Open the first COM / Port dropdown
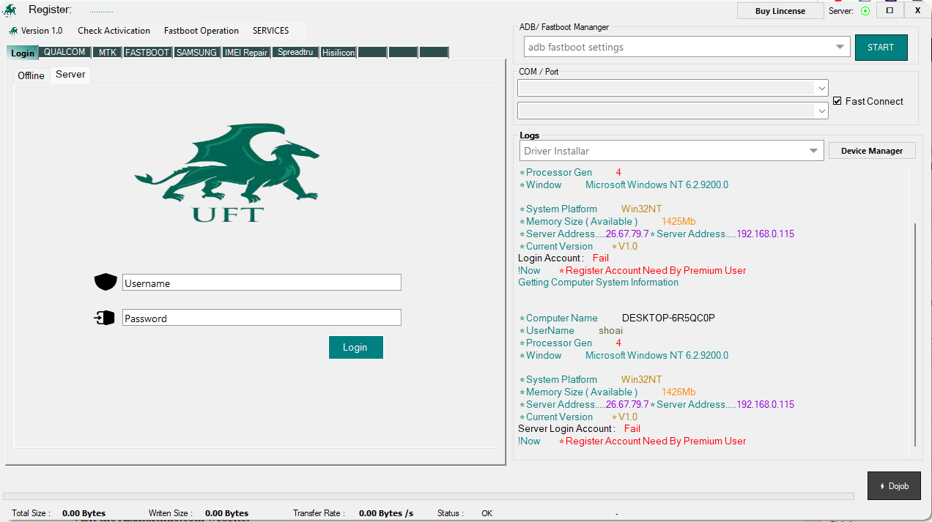 pyautogui.click(x=821, y=88)
